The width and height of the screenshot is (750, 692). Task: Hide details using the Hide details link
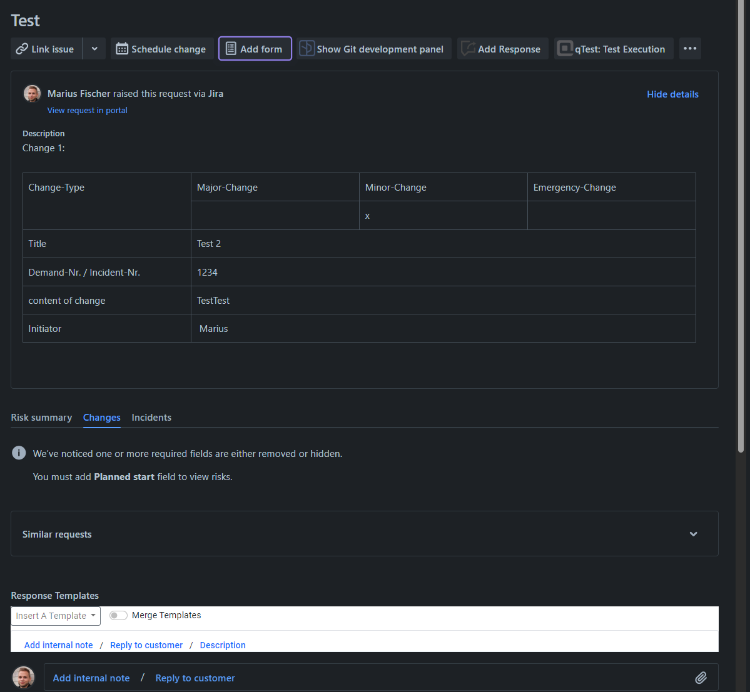672,94
